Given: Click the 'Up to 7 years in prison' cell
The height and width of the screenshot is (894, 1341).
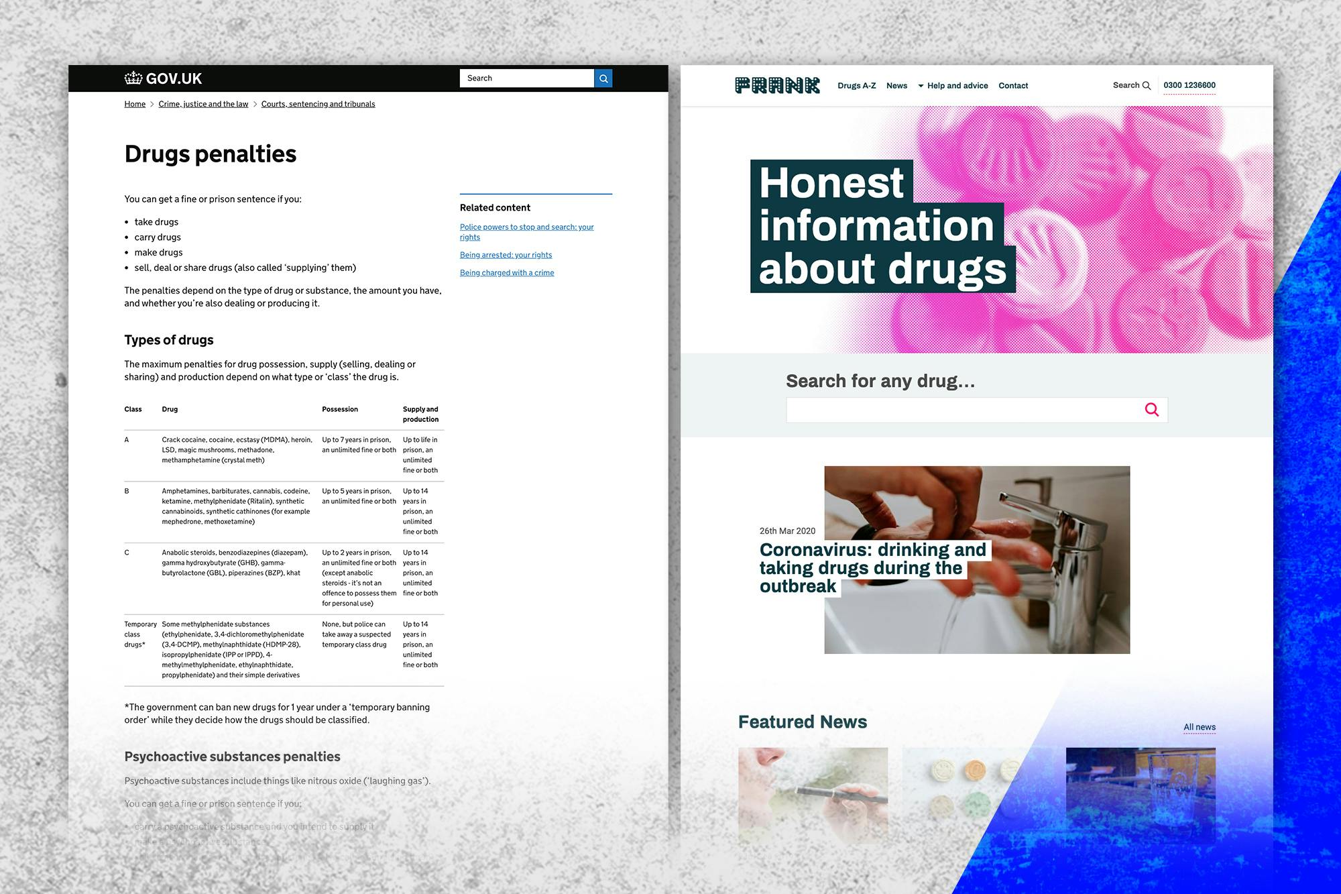Looking at the screenshot, I should 359,445.
